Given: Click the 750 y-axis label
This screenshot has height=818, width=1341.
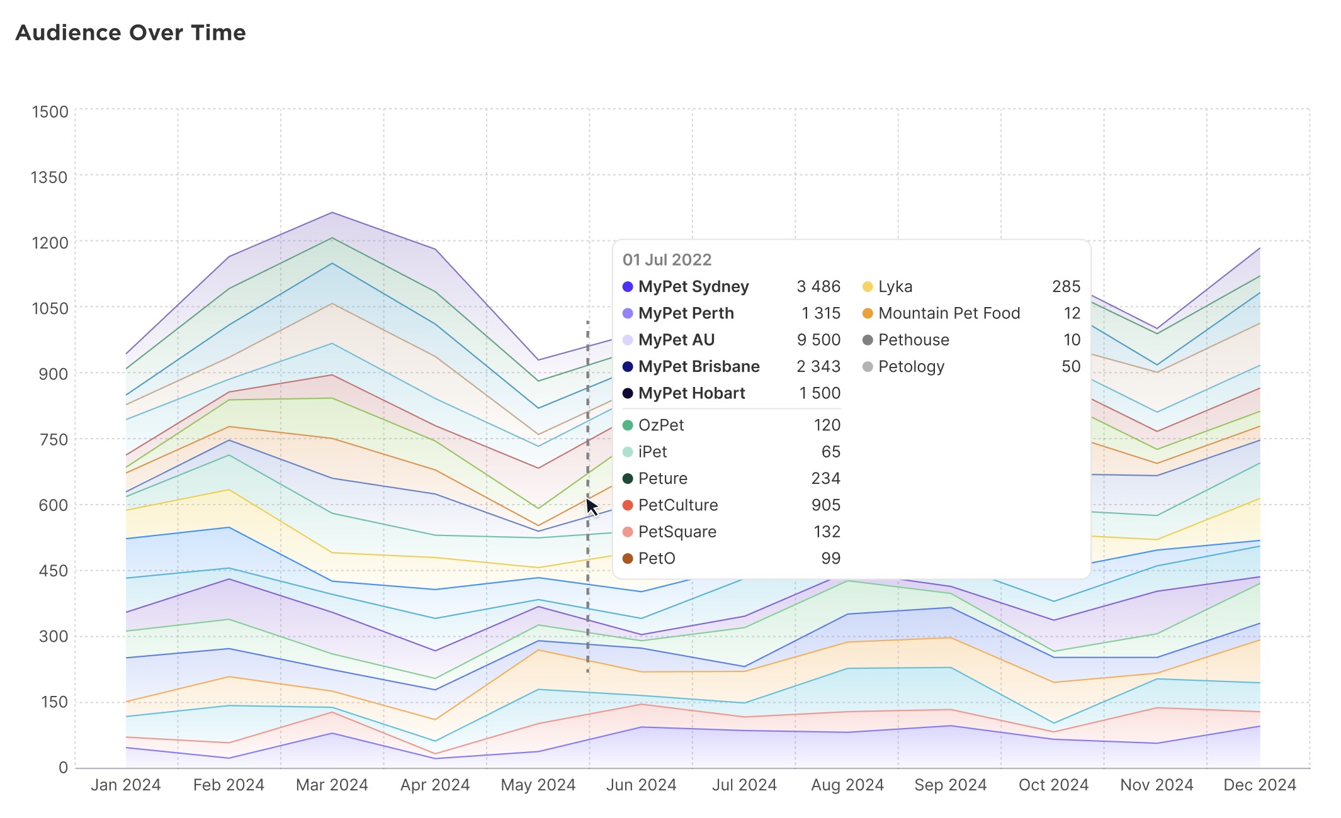Looking at the screenshot, I should pos(54,440).
